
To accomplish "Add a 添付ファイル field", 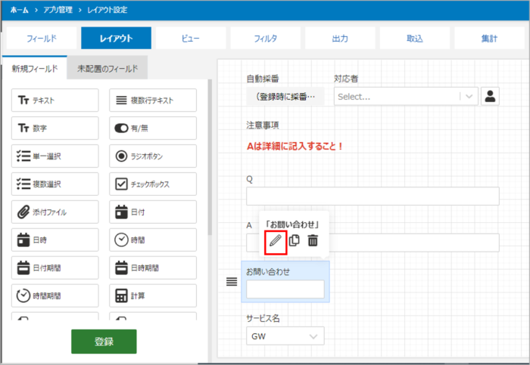I will tap(55, 212).
